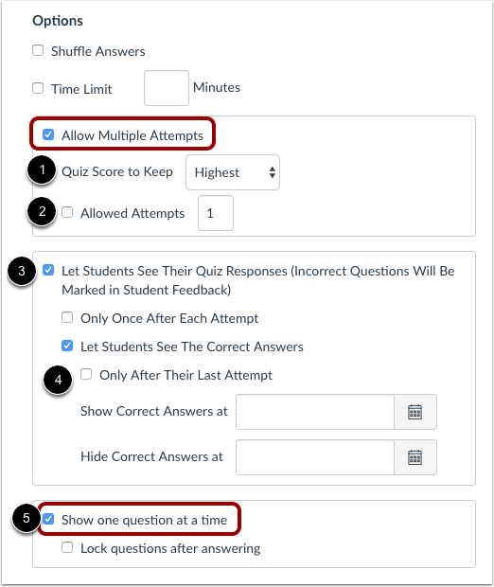Enable the Time Limit checkbox
Screen dimensions: 494x587
coord(38,88)
